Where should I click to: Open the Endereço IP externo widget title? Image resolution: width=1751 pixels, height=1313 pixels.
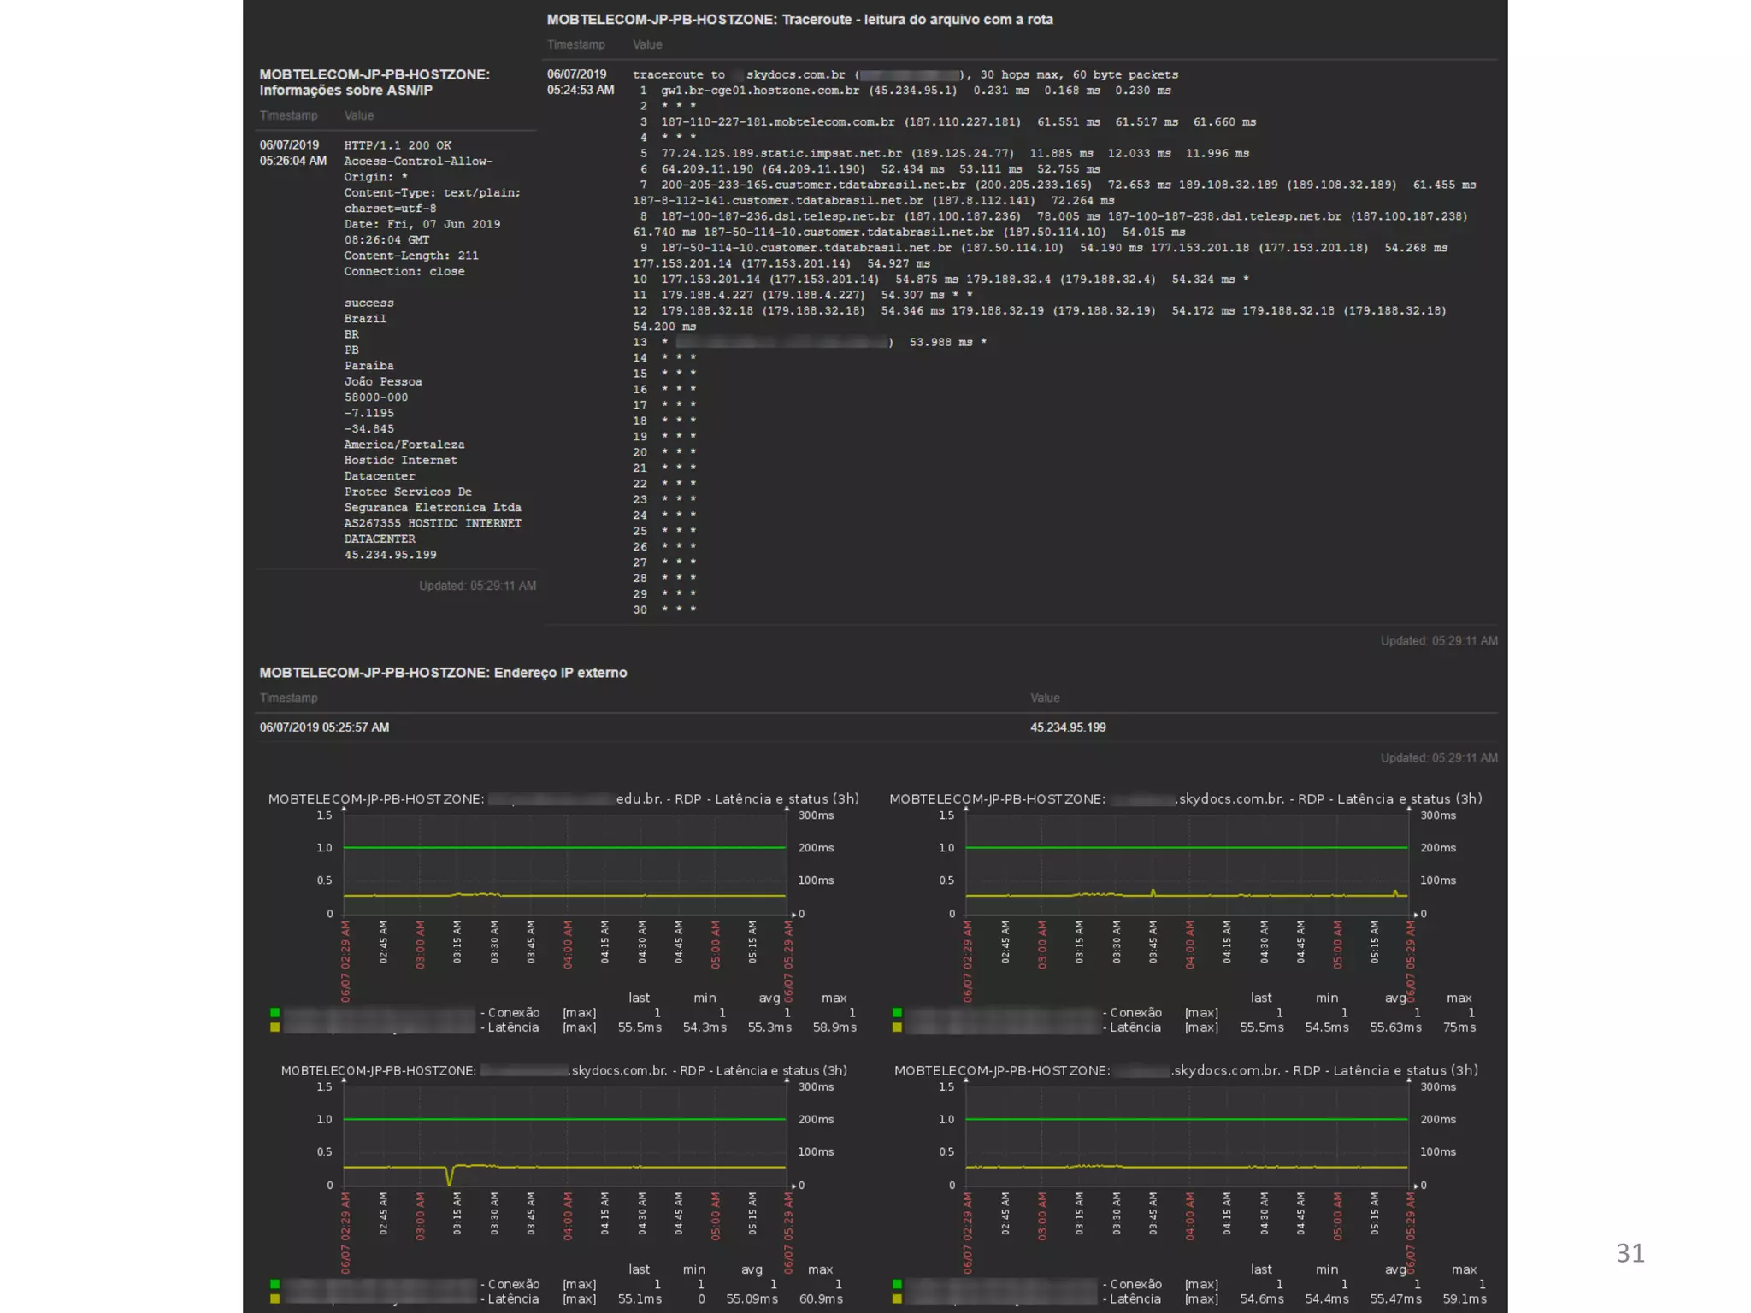[x=443, y=673]
